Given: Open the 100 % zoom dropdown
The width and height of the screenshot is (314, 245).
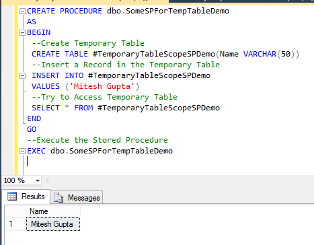Looking at the screenshot, I should coord(38,180).
